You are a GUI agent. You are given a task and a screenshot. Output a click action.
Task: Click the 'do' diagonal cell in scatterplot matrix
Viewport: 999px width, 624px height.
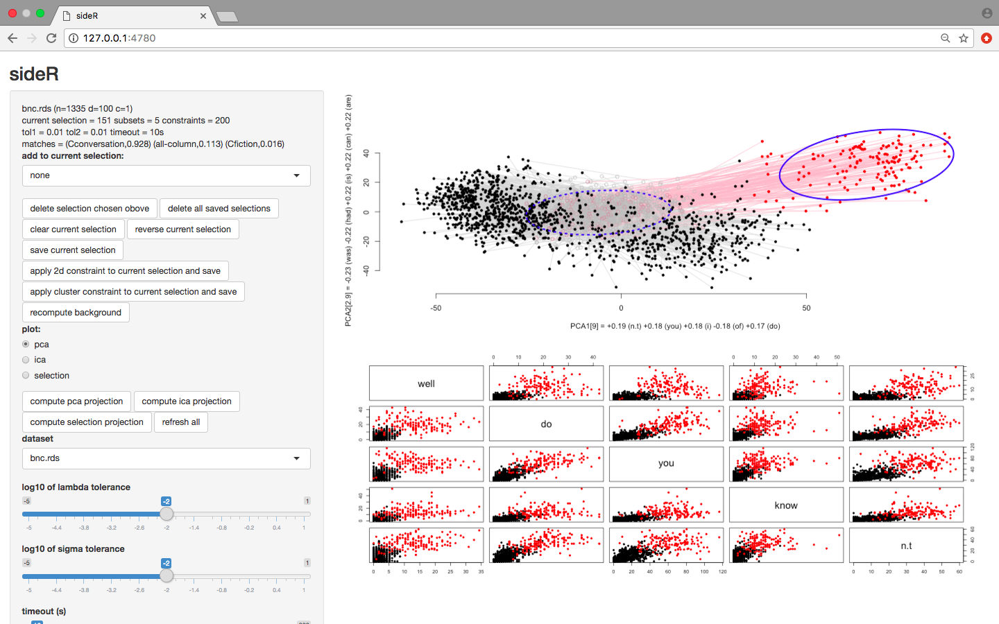coord(546,424)
